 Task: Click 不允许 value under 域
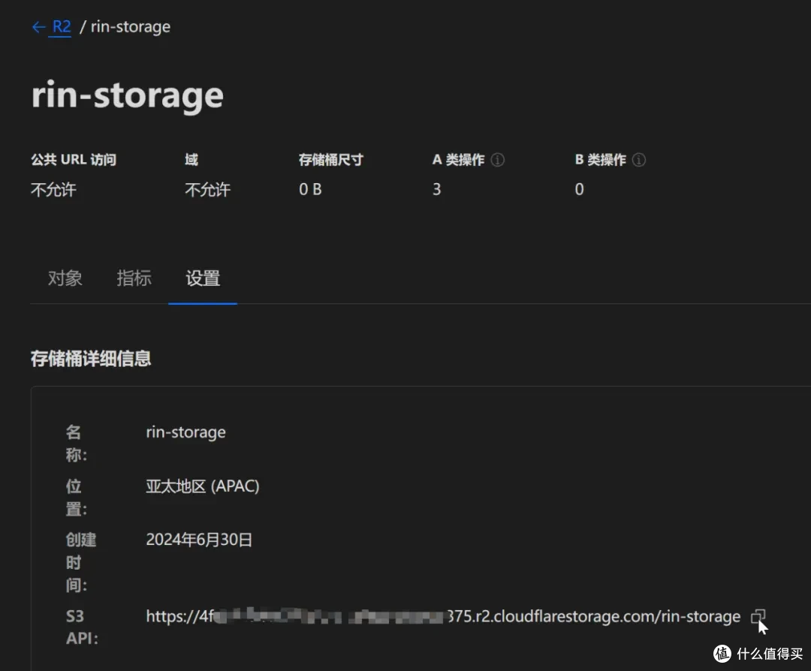(207, 190)
